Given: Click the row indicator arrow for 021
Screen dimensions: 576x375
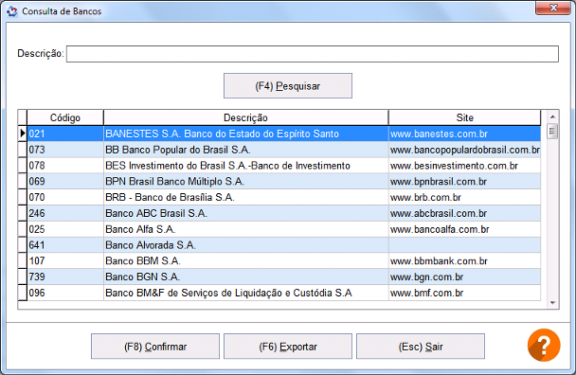Looking at the screenshot, I should point(23,134).
